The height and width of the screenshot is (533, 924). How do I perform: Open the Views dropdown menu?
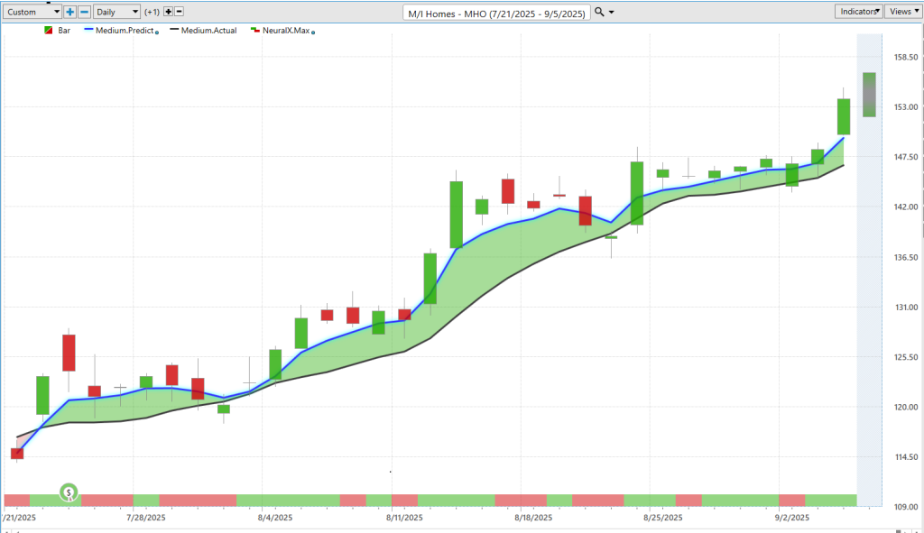coord(903,11)
